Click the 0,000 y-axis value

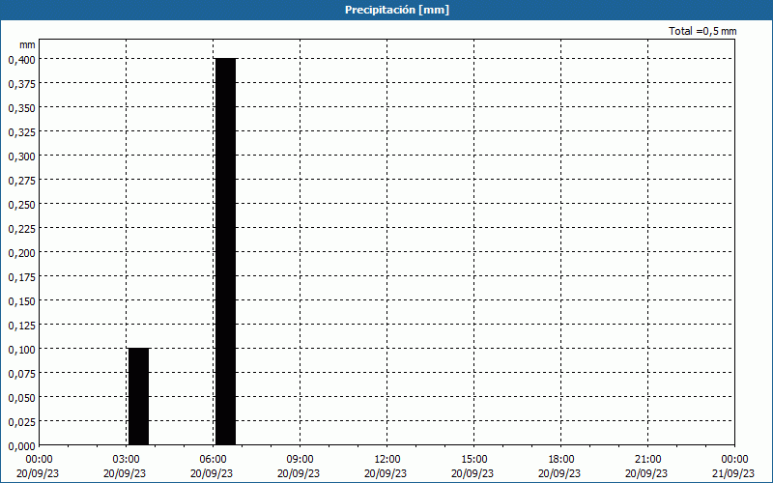22,446
